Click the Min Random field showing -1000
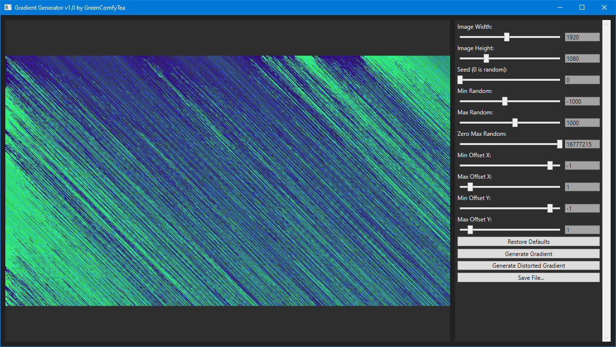The image size is (616, 347). [x=582, y=101]
